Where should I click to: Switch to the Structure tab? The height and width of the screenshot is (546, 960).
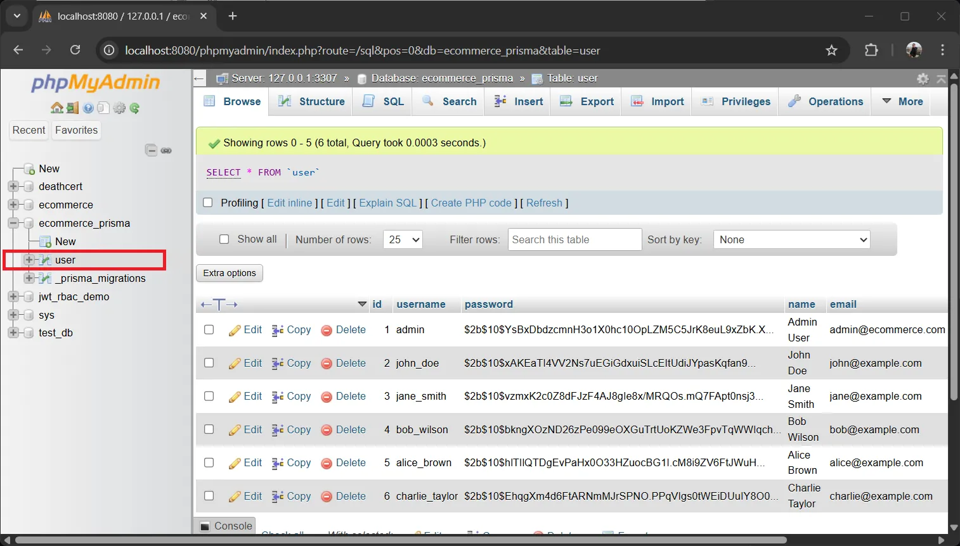point(312,101)
